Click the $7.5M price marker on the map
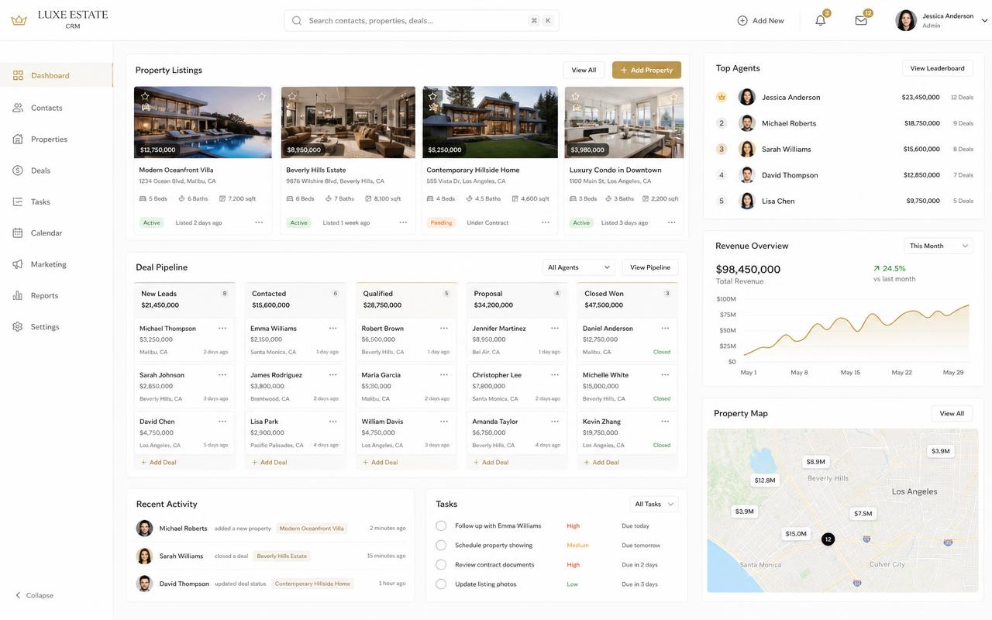 point(863,514)
